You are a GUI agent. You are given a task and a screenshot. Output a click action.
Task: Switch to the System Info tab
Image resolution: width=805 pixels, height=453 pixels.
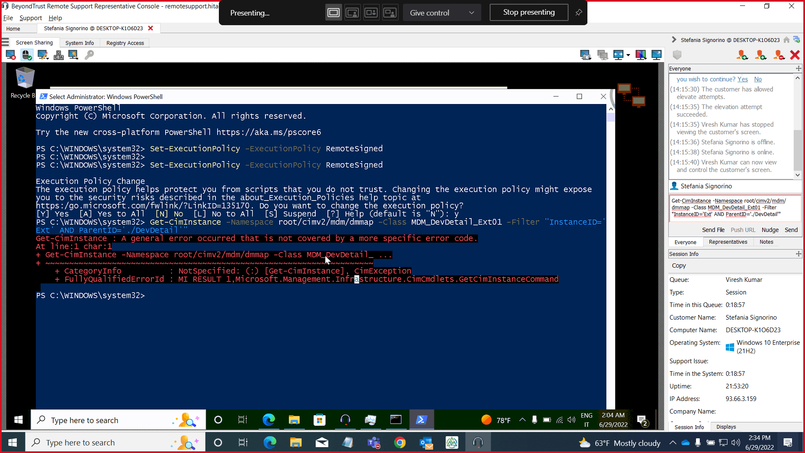click(79, 43)
